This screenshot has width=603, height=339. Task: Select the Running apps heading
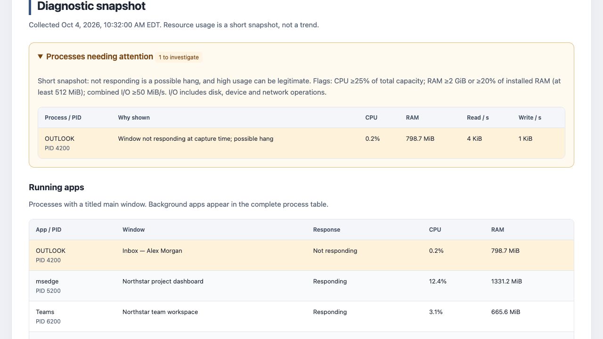pos(57,187)
